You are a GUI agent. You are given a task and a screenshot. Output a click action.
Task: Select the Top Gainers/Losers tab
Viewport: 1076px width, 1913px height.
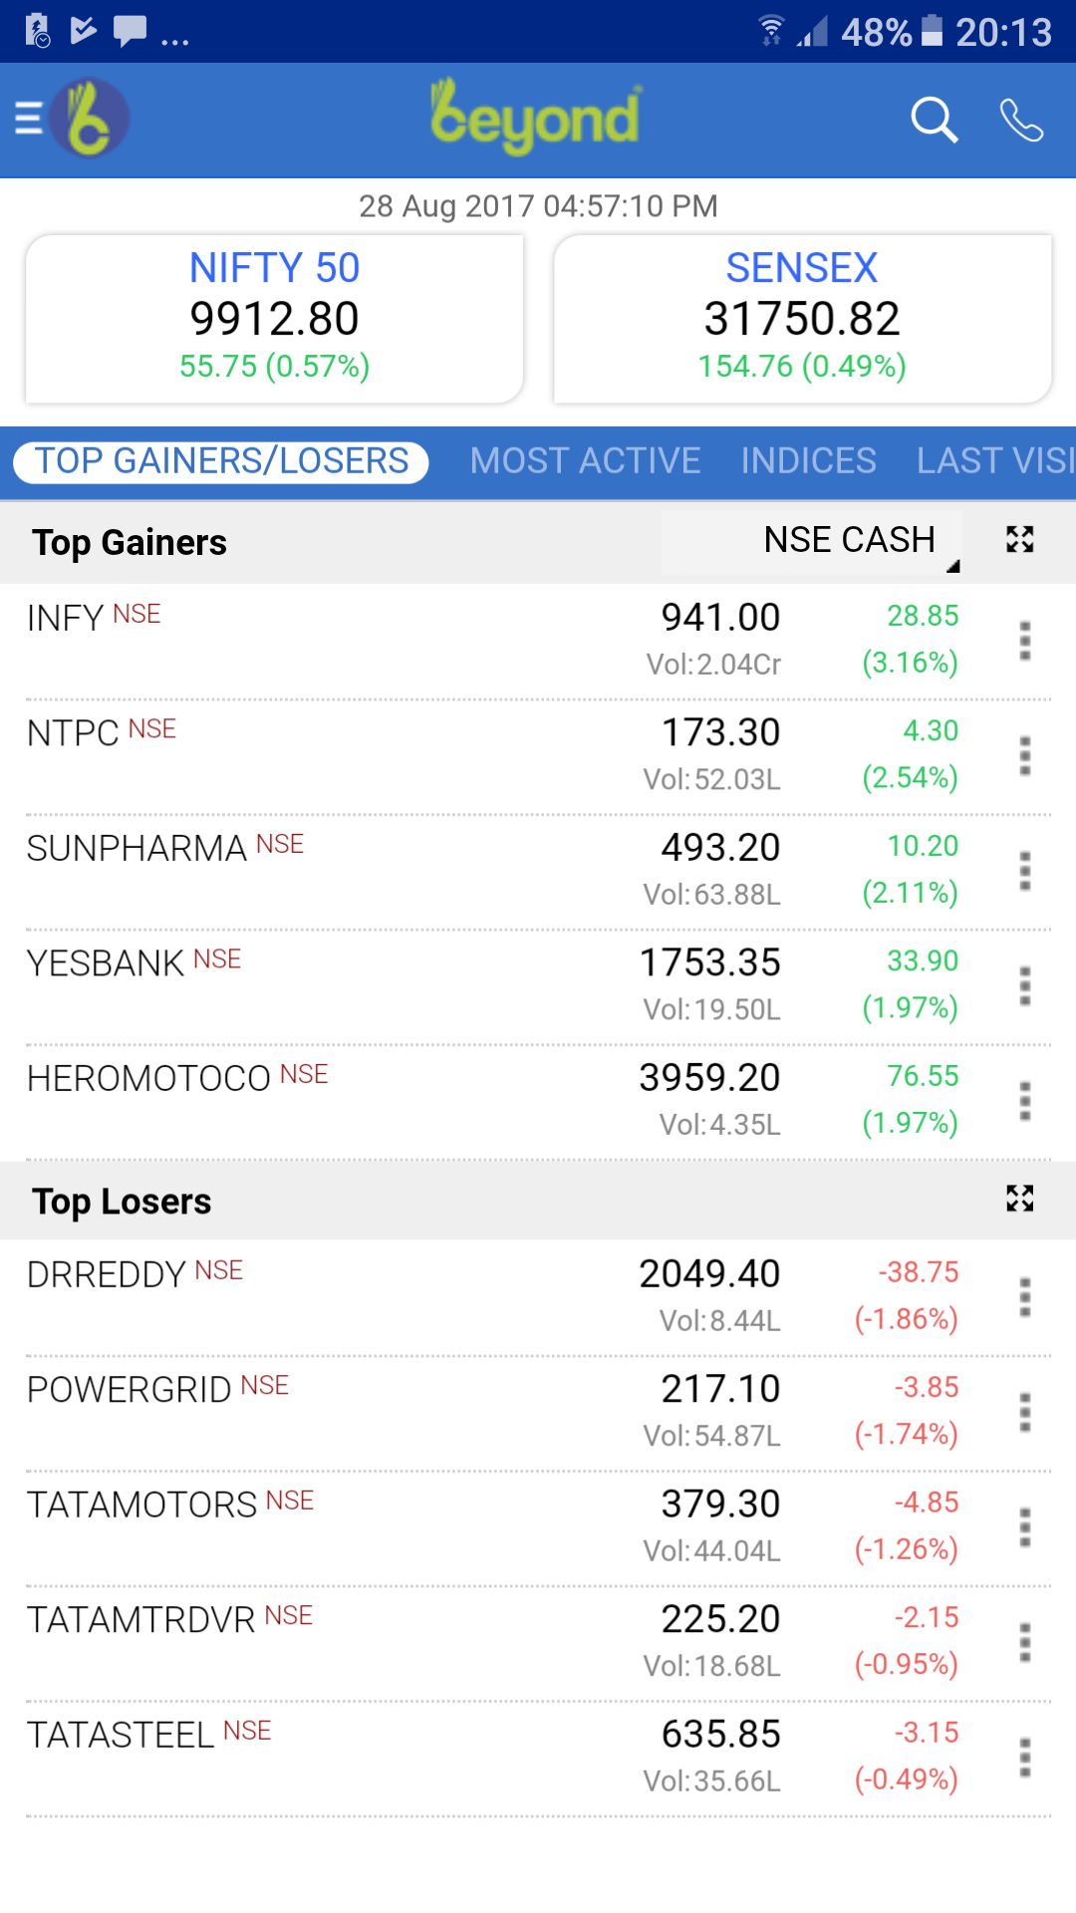pyautogui.click(x=221, y=461)
